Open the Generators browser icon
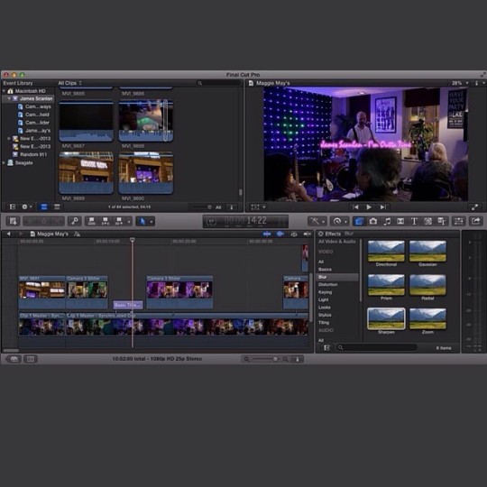This screenshot has height=487, width=487. [428, 221]
